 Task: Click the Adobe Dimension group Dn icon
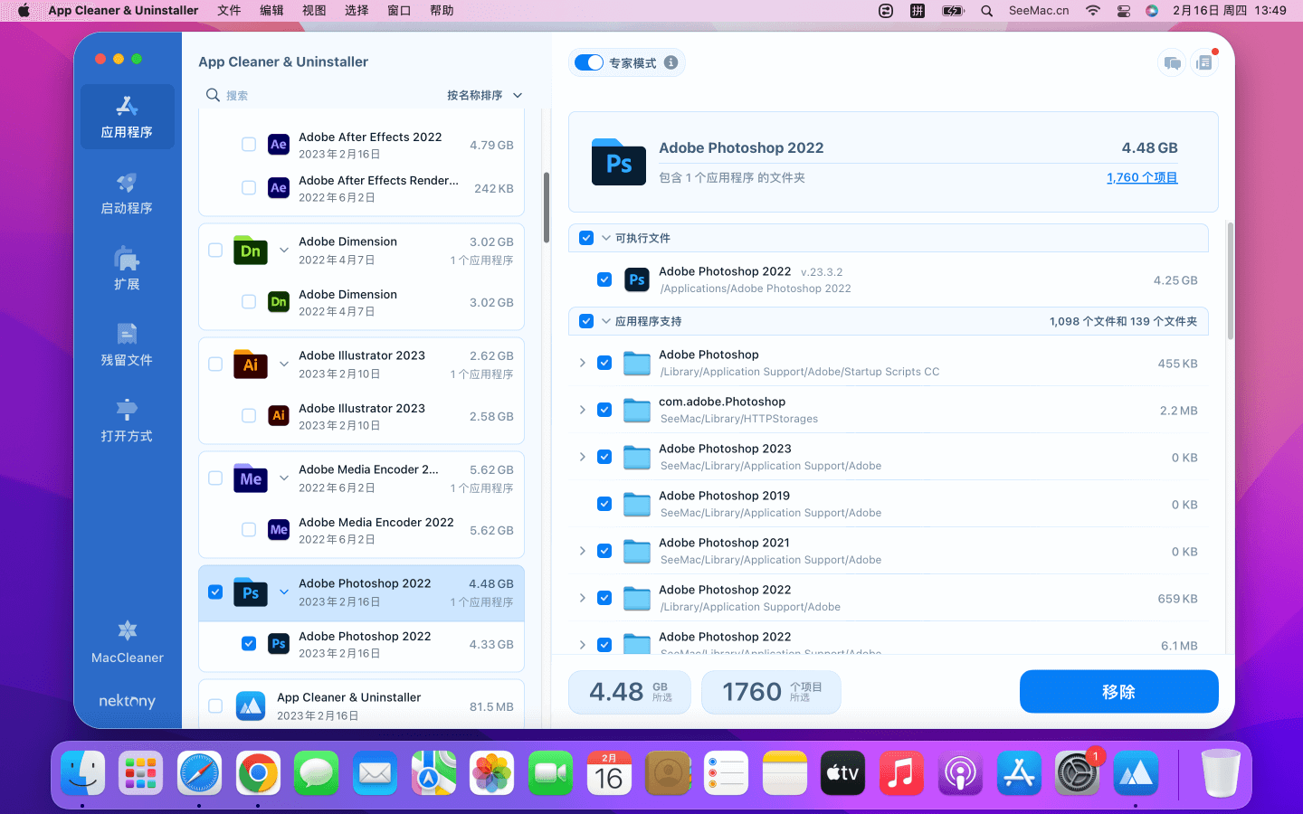pos(251,251)
